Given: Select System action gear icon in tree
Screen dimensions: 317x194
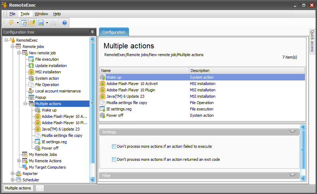Looking at the screenshot, I should pyautogui.click(x=31, y=78).
